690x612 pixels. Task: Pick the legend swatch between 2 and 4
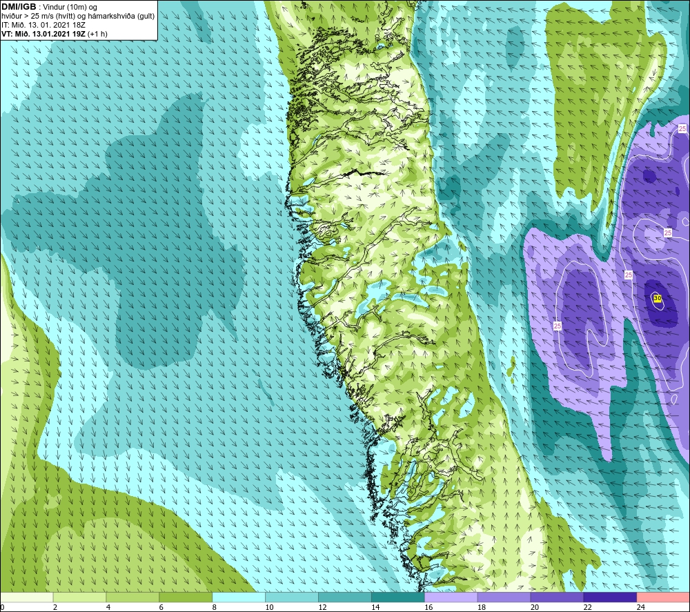79,598
